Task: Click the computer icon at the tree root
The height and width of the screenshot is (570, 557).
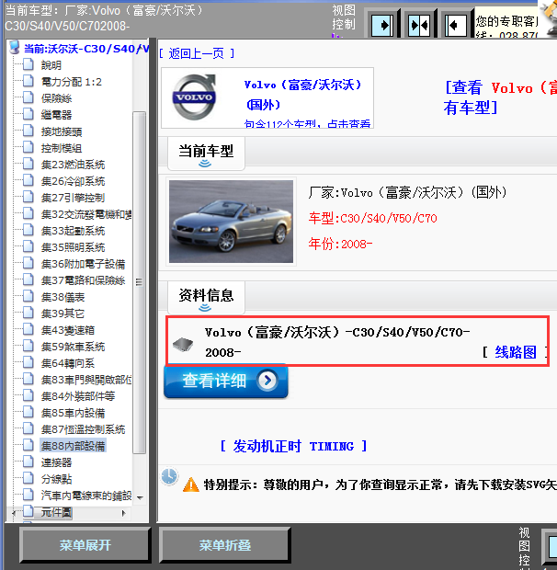Action: coord(15,48)
